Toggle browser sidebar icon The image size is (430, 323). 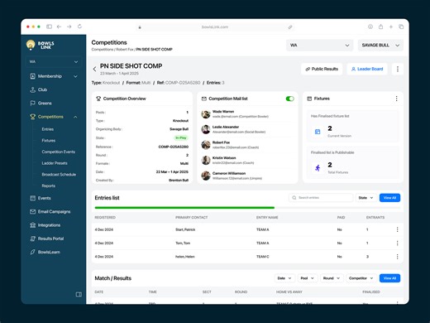(x=49, y=27)
